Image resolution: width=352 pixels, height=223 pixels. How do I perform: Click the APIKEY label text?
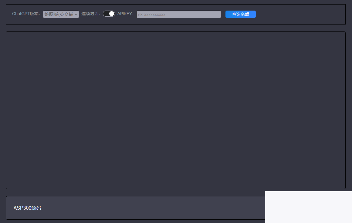(x=125, y=14)
